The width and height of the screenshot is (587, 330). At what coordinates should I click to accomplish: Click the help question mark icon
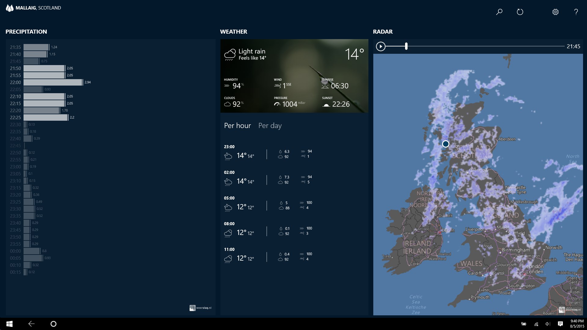[576, 12]
